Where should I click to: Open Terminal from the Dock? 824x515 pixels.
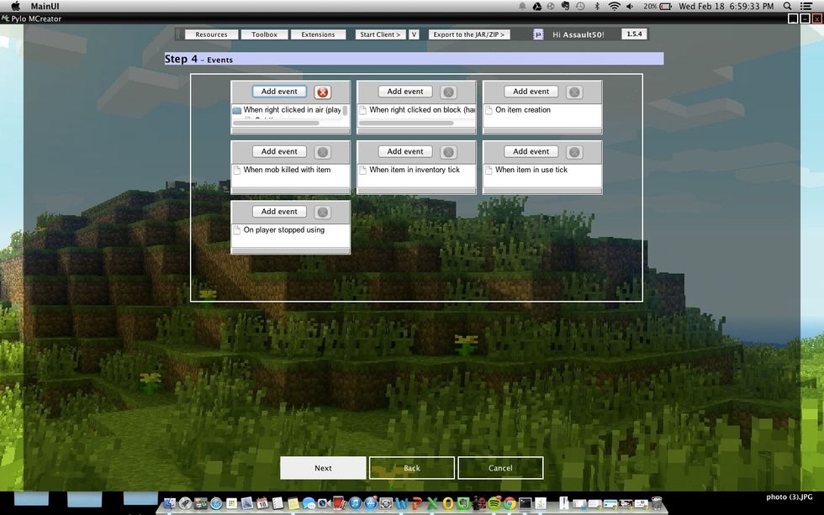click(x=525, y=503)
